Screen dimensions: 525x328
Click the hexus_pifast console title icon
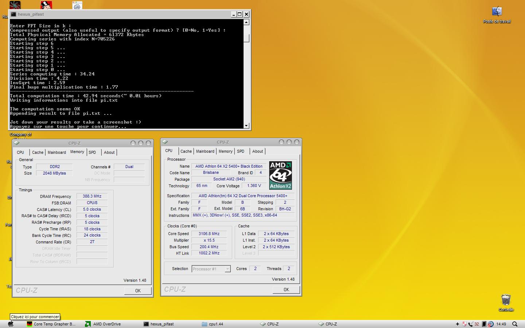coord(13,14)
